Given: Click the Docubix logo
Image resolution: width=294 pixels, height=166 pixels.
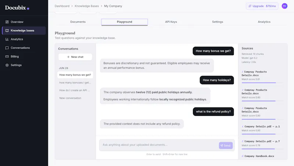Looking at the screenshot, I should [17, 8].
